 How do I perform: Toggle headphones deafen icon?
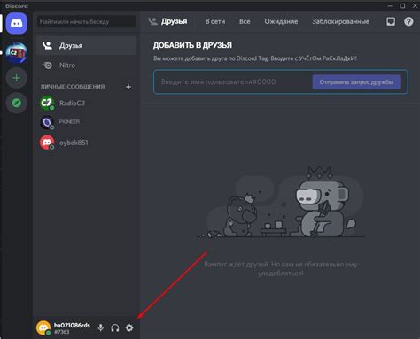point(115,327)
